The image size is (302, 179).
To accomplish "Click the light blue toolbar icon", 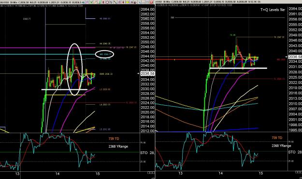I will [x=140, y=2].
